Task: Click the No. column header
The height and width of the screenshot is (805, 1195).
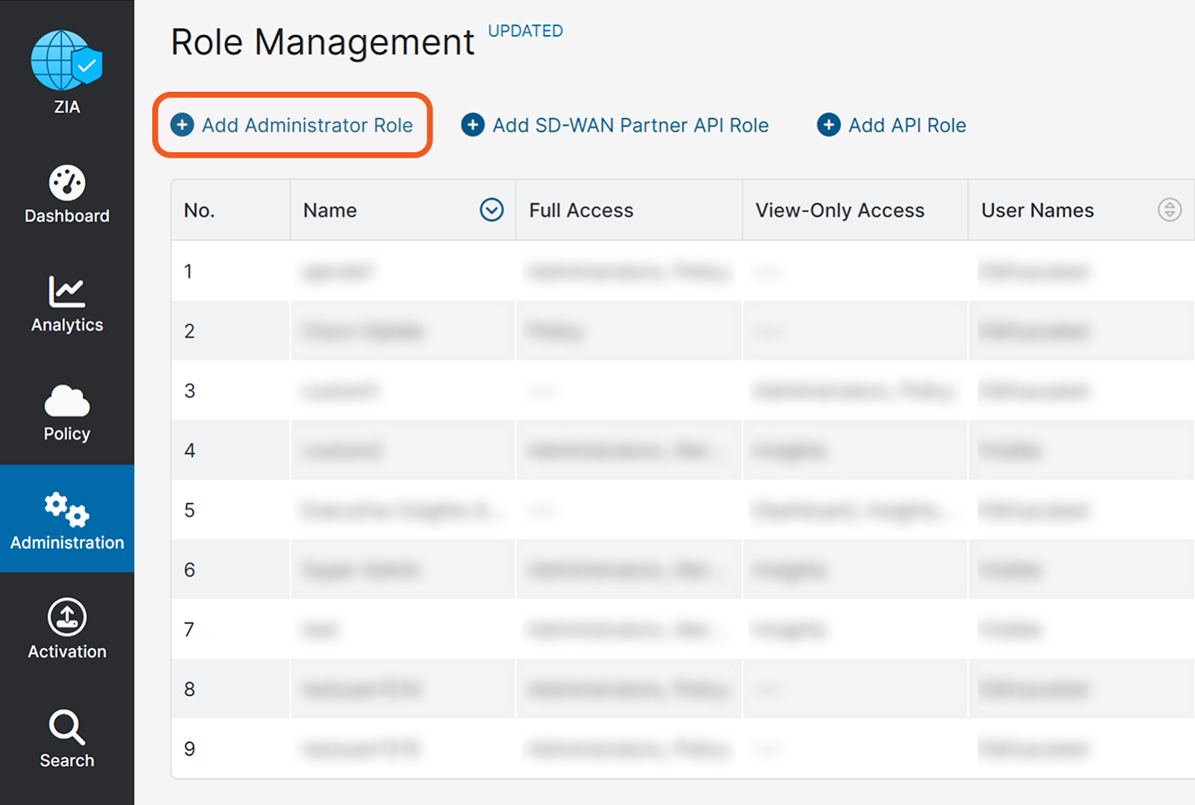Action: click(199, 211)
